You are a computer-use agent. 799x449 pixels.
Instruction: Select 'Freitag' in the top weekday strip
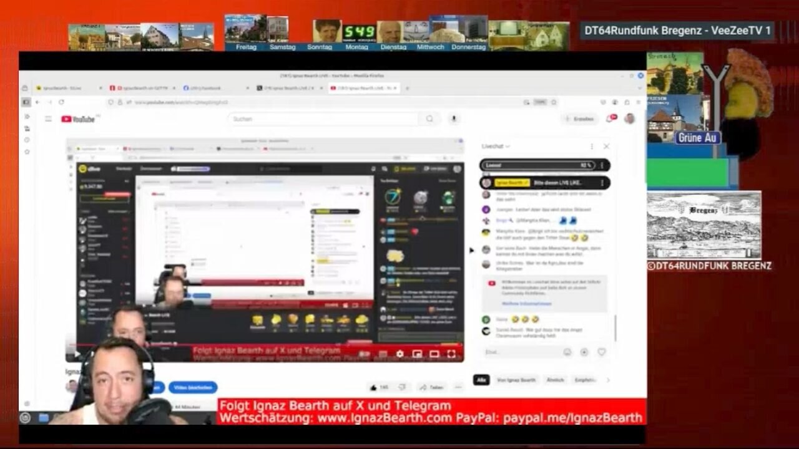pyautogui.click(x=246, y=47)
